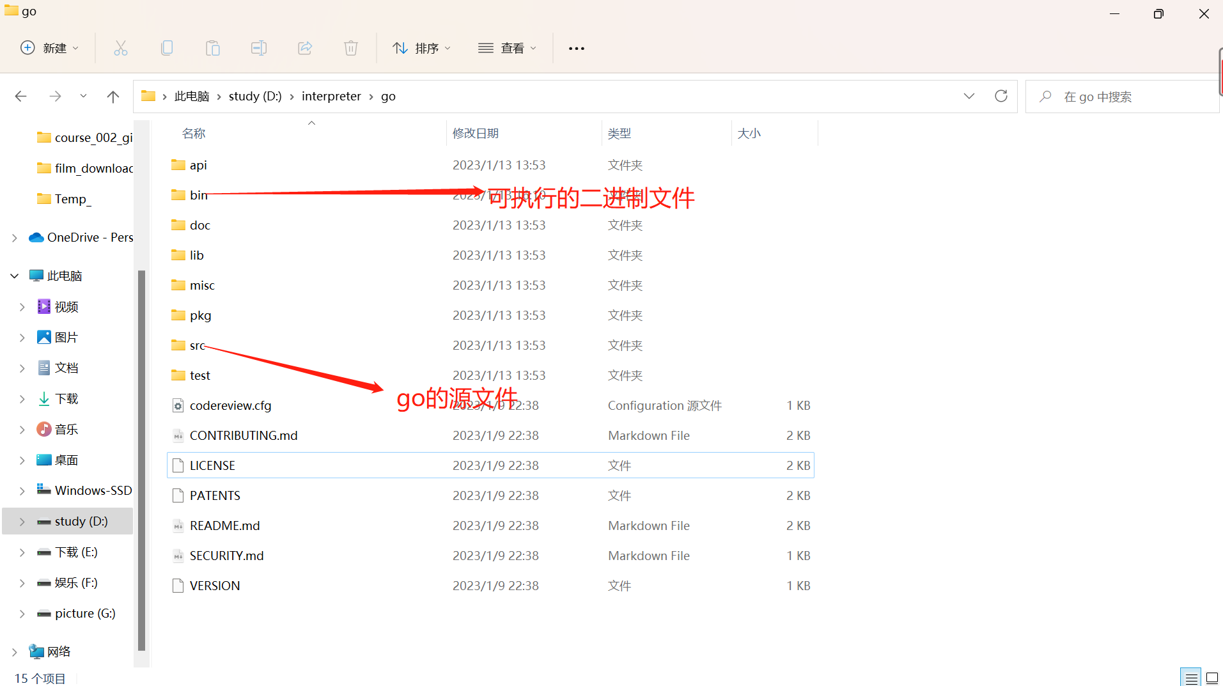
Task: Select the PATENTS file icon
Action: (x=178, y=495)
